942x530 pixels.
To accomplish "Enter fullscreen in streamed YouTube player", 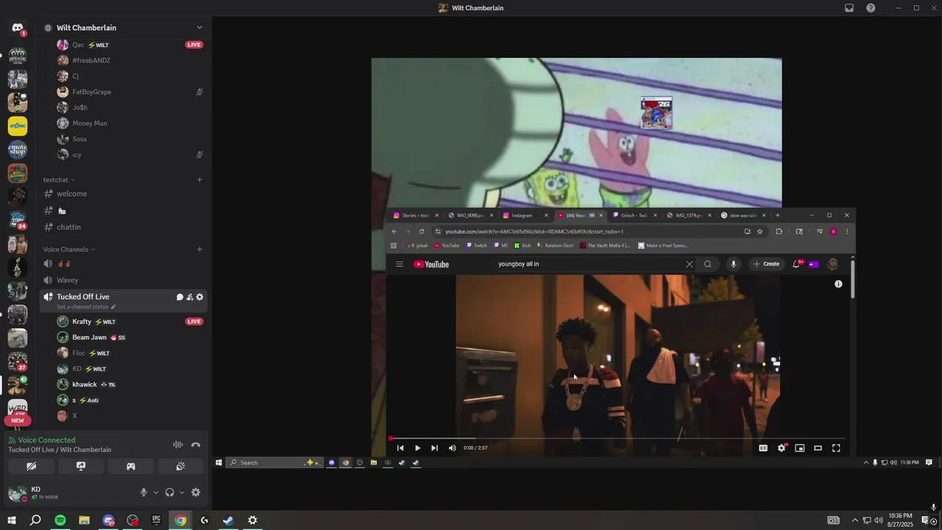I will 836,448.
